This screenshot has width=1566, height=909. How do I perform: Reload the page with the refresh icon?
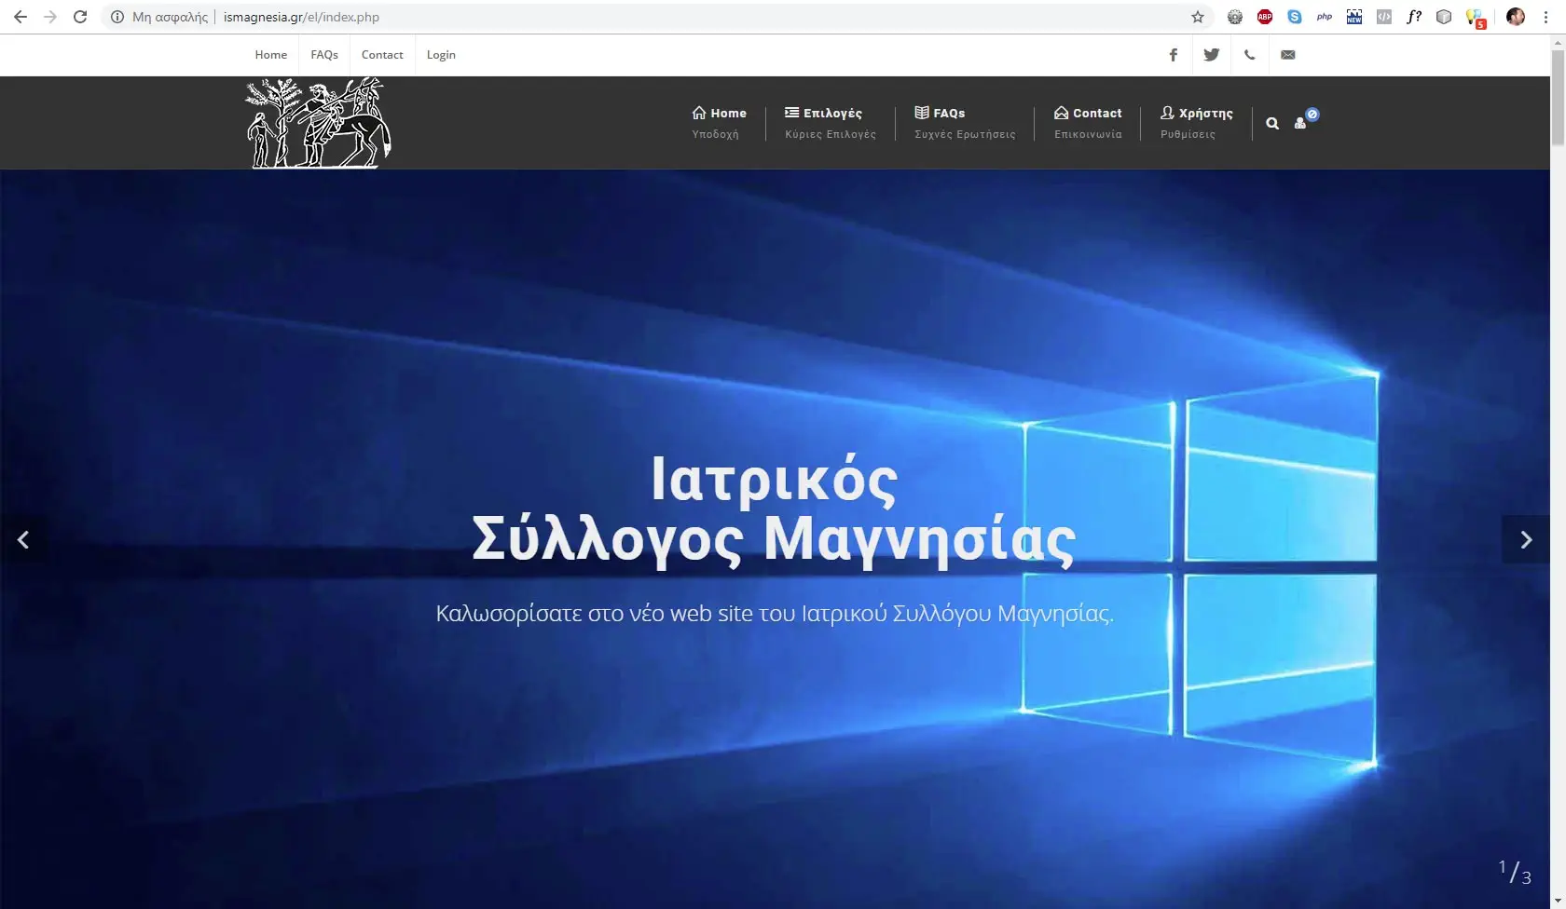(x=80, y=17)
